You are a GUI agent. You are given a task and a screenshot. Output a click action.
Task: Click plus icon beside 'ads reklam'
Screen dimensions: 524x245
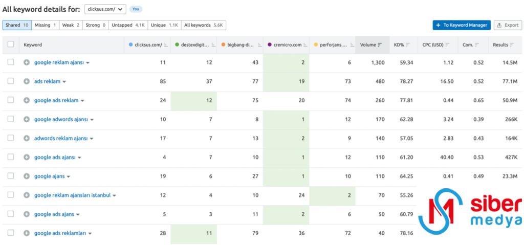(x=27, y=81)
